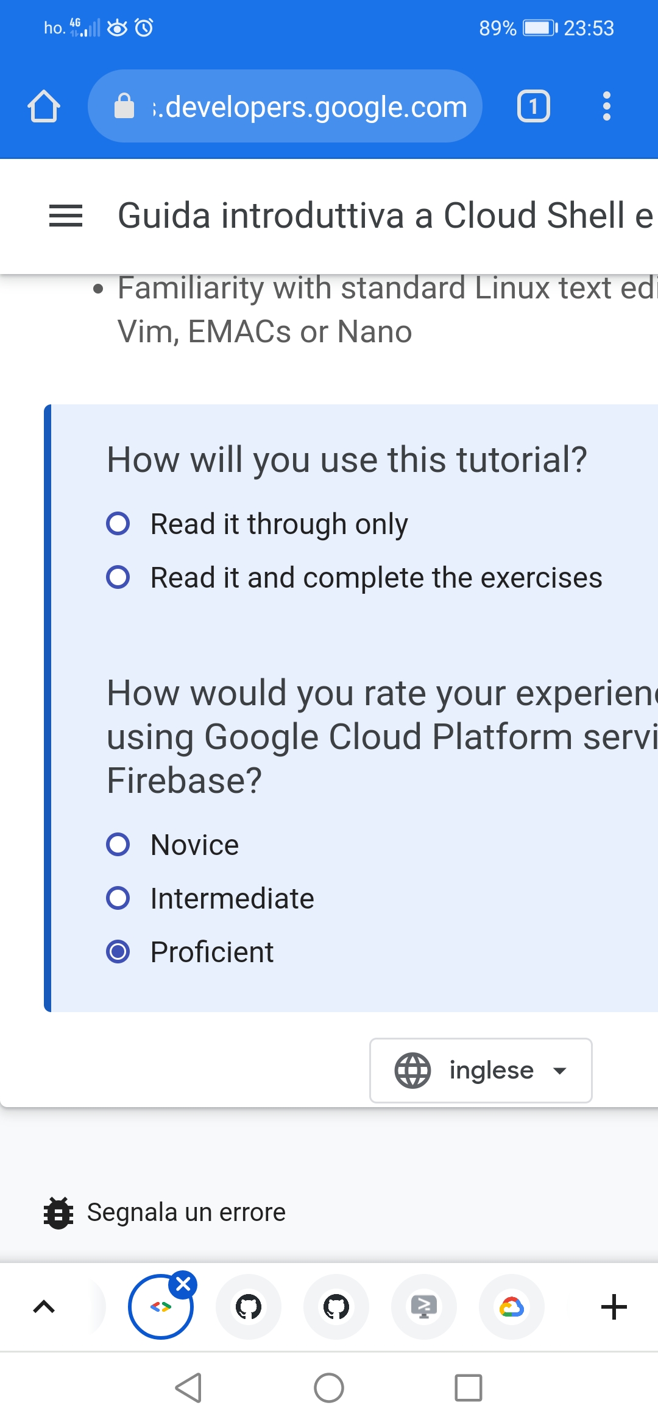Open the hamburger navigation menu
Screen dimensions: 658x1425
click(x=66, y=216)
